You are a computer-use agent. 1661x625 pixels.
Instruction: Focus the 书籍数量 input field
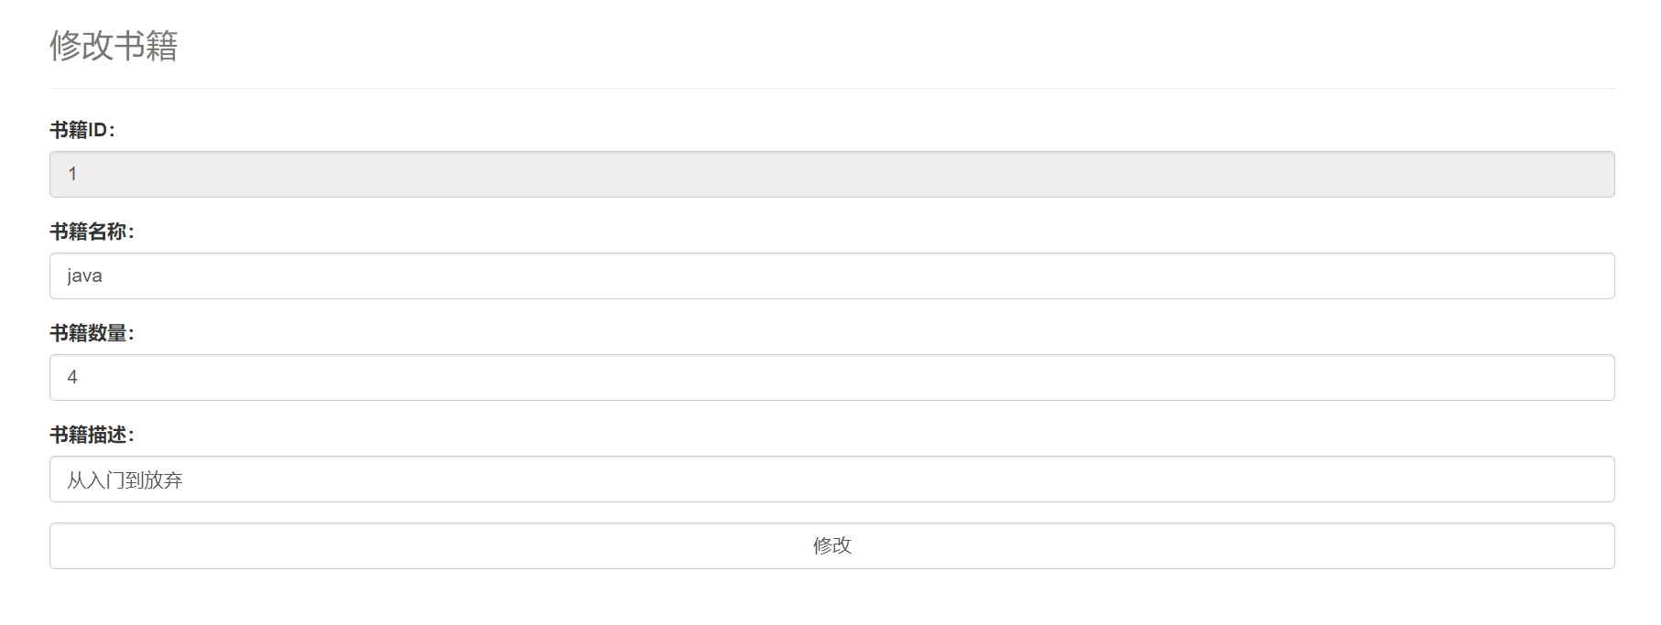(831, 377)
